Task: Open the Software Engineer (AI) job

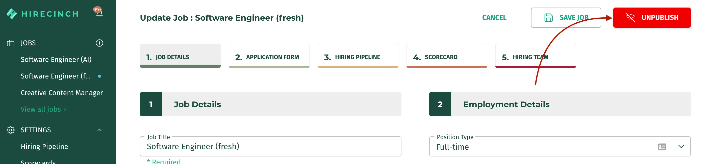Action: 56,59
